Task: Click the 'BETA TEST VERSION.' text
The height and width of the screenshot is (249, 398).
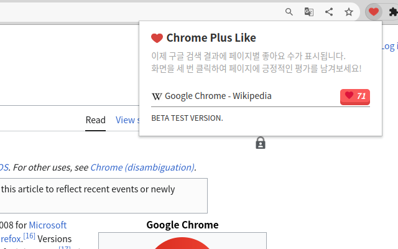Action: pos(187,118)
